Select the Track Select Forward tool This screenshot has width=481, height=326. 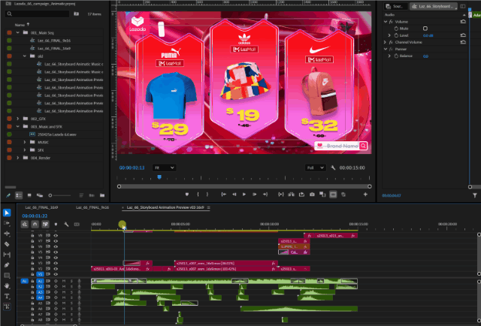click(x=7, y=223)
